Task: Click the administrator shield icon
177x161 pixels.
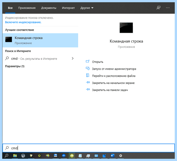Action: pos(88,69)
